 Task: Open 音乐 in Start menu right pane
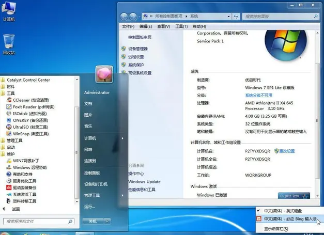click(88, 126)
